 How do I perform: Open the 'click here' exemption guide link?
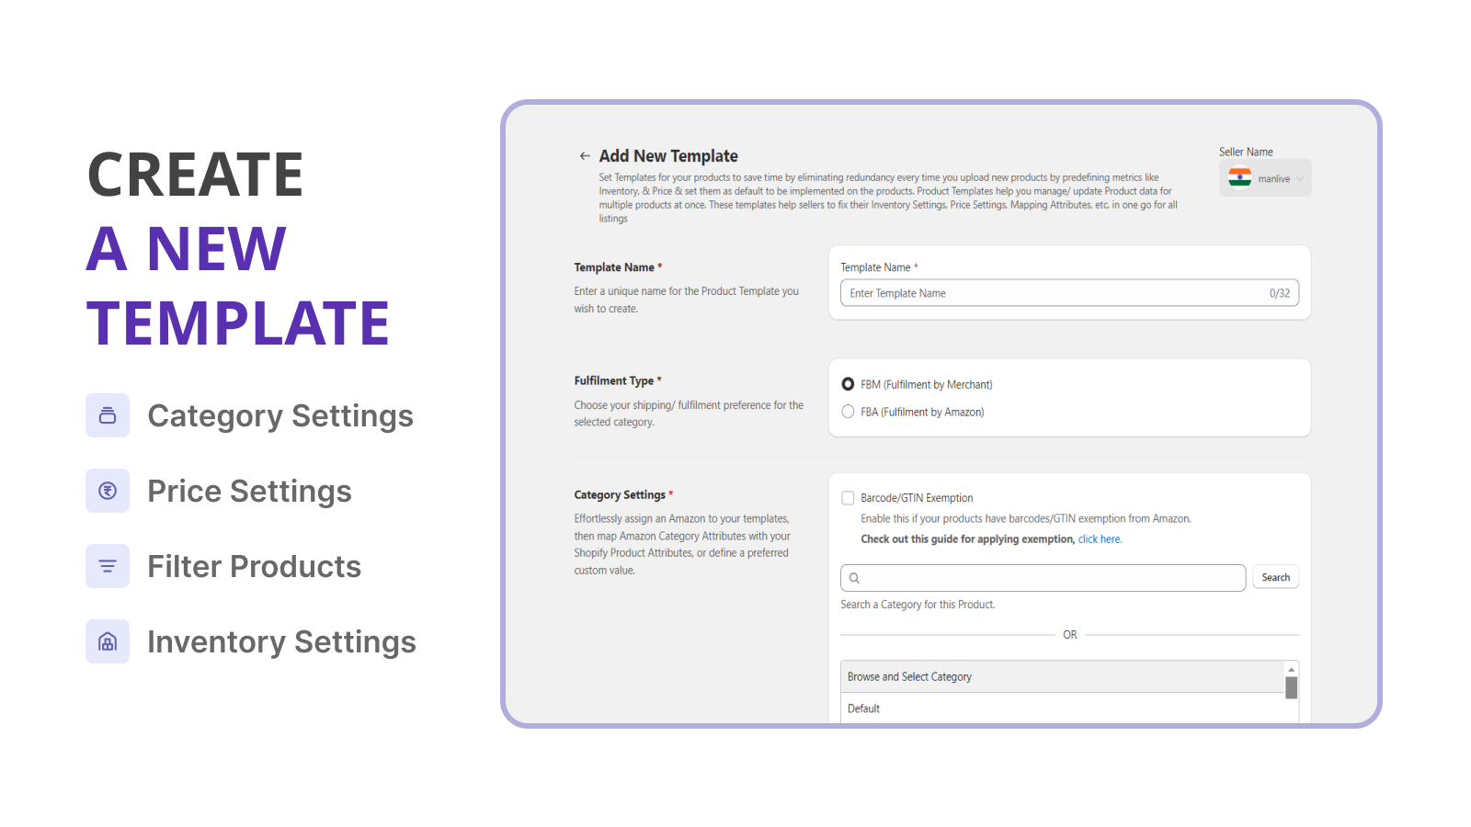tap(1100, 539)
